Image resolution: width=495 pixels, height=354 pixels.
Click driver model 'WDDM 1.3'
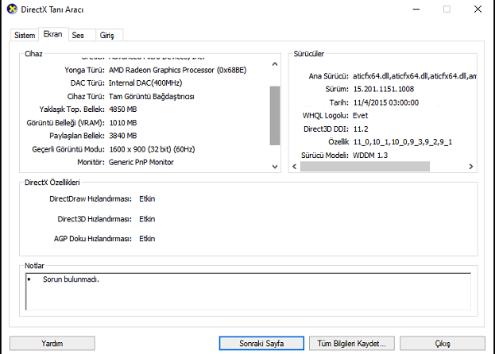tap(370, 156)
